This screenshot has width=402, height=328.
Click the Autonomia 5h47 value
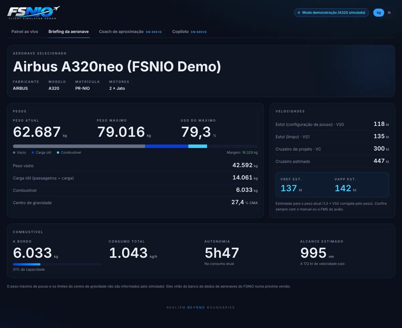point(222,253)
